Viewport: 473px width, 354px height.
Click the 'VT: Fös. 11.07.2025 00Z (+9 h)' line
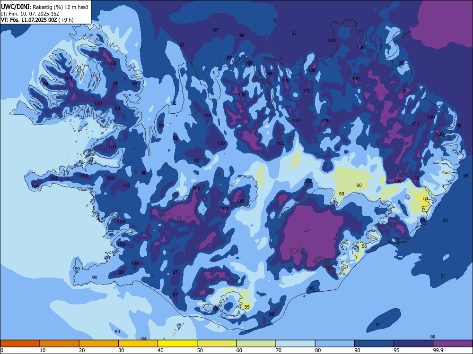click(x=37, y=20)
